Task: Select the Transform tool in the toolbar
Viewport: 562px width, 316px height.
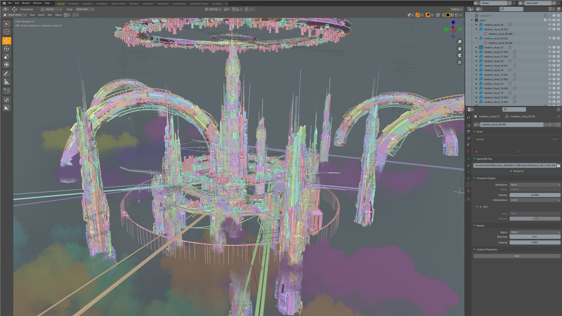Action: pyautogui.click(x=7, y=65)
